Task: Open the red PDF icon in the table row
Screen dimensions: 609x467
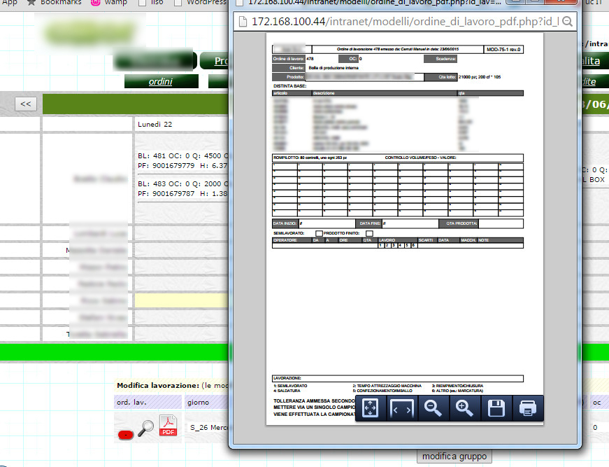Action: [169, 426]
